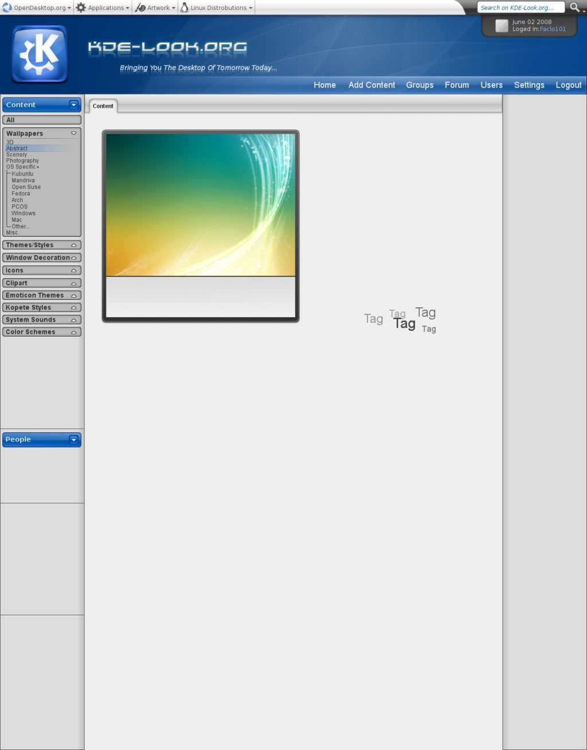Open the Groups navigation item

(420, 85)
